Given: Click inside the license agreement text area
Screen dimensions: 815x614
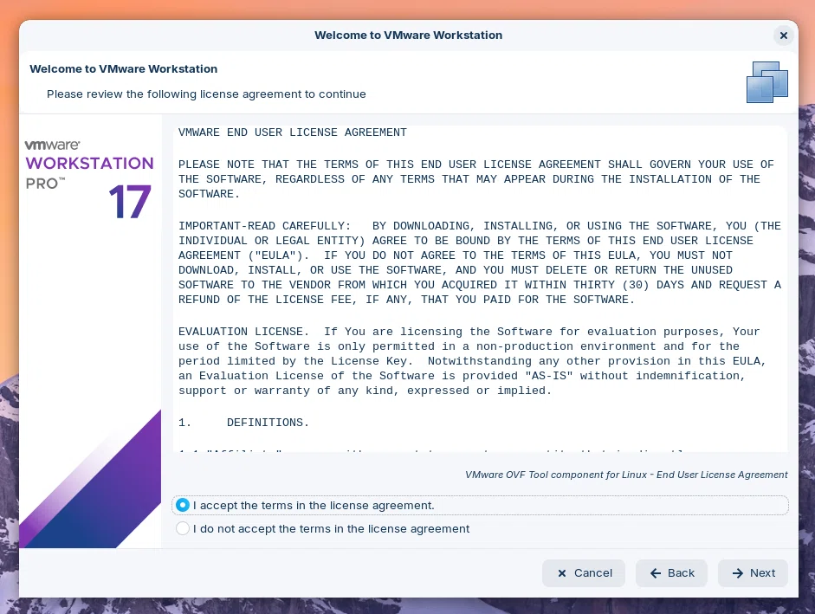Looking at the screenshot, I should click(x=481, y=288).
